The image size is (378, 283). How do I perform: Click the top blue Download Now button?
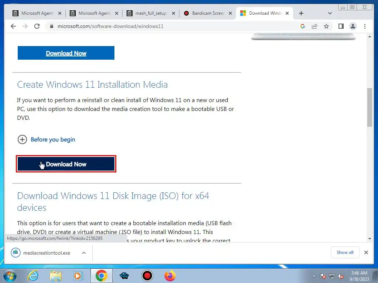click(x=66, y=53)
